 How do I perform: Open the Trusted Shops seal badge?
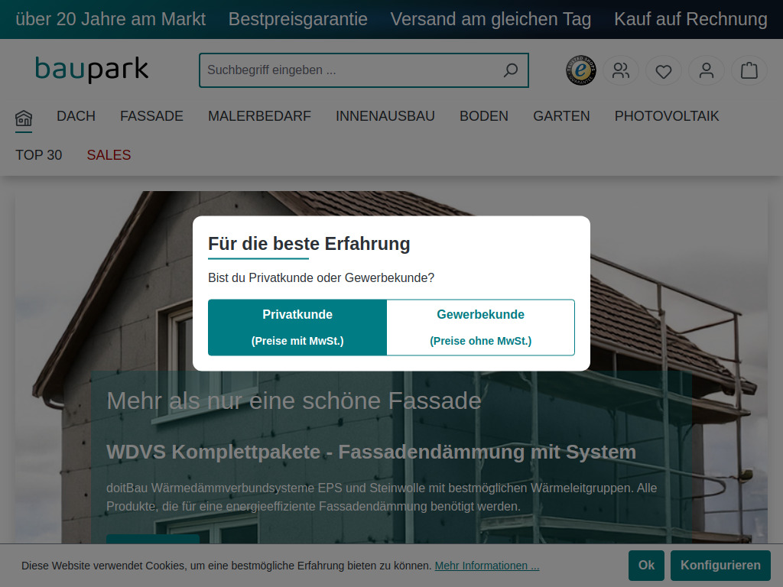point(580,70)
